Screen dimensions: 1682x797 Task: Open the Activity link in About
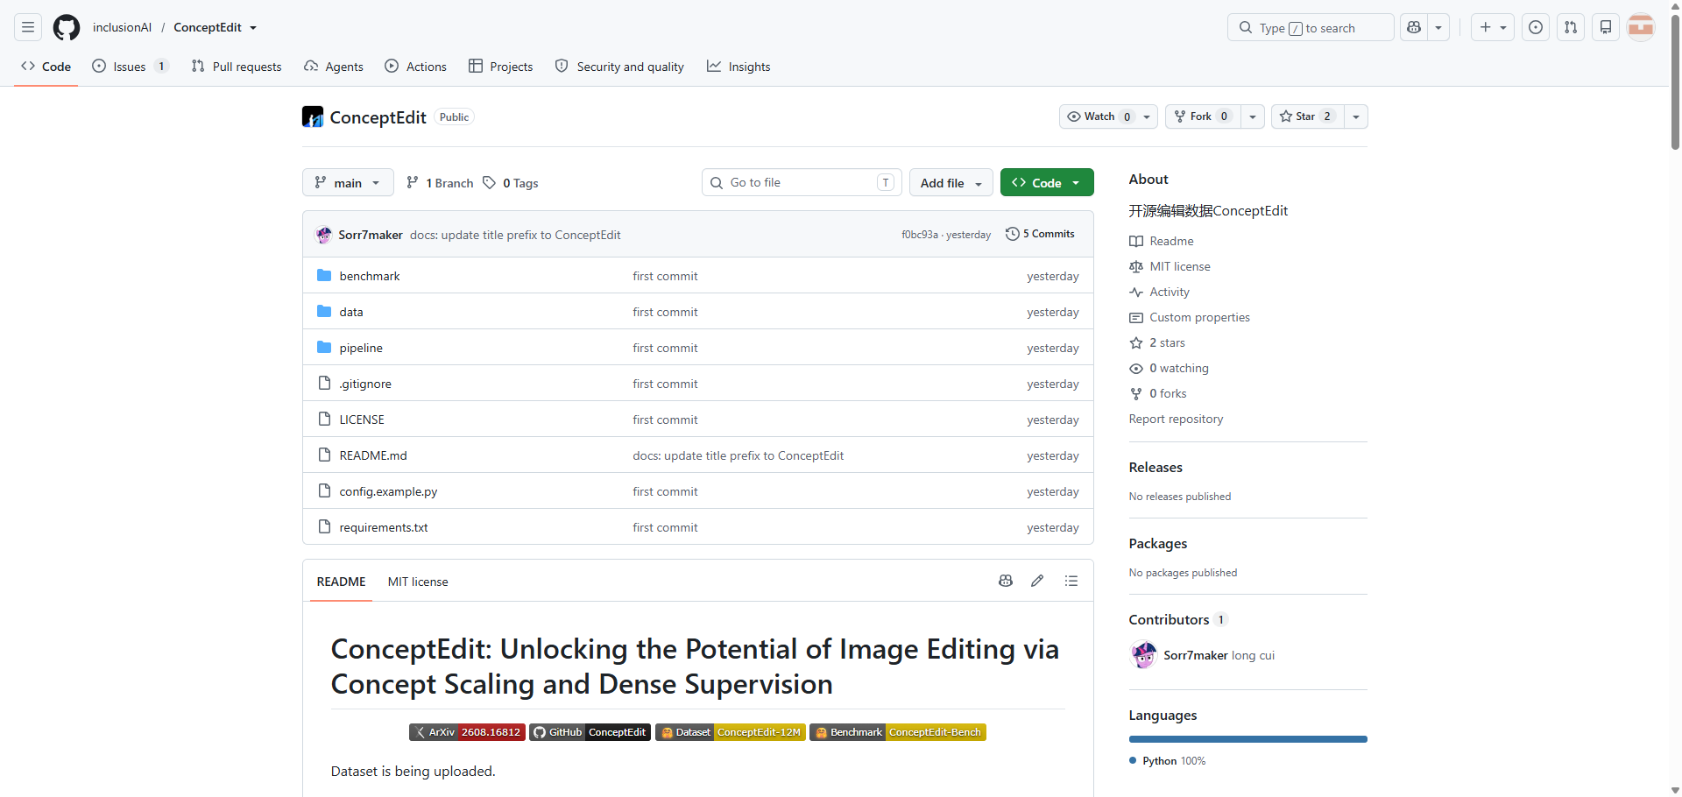1170,292
